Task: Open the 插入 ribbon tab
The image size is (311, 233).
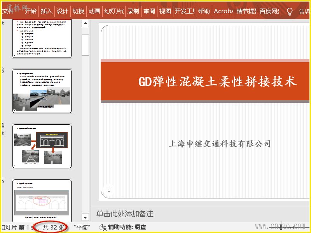Action: [x=47, y=11]
